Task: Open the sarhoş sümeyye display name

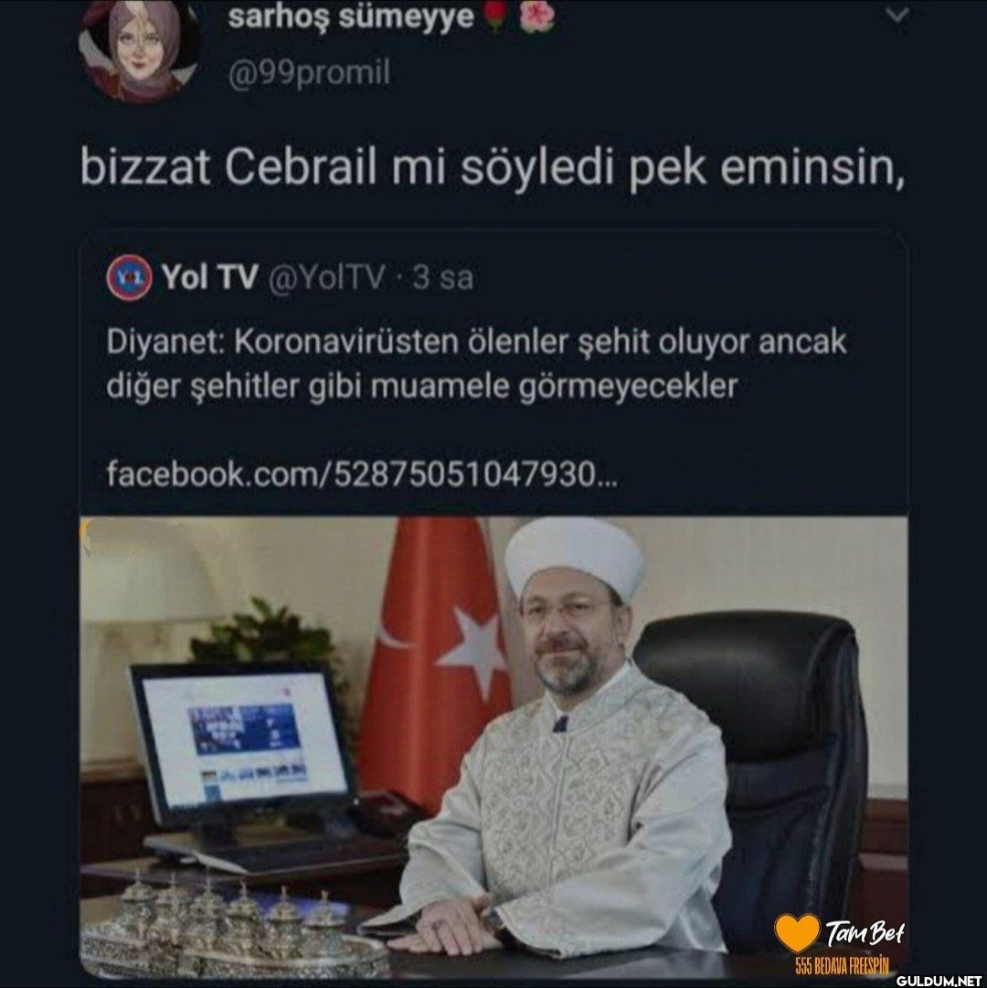Action: [351, 17]
